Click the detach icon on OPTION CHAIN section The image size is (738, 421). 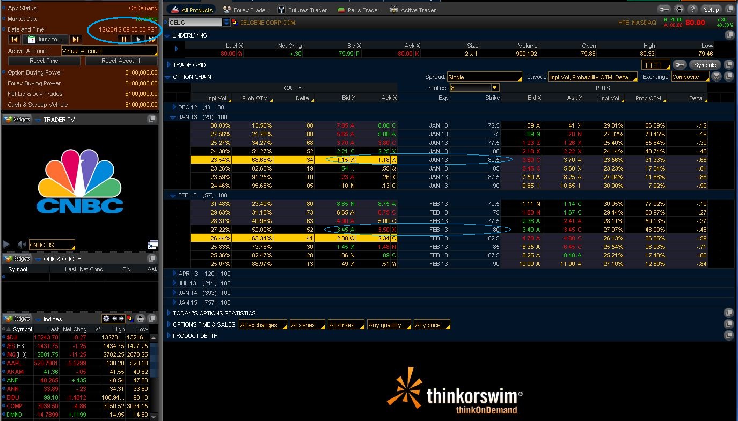(729, 77)
